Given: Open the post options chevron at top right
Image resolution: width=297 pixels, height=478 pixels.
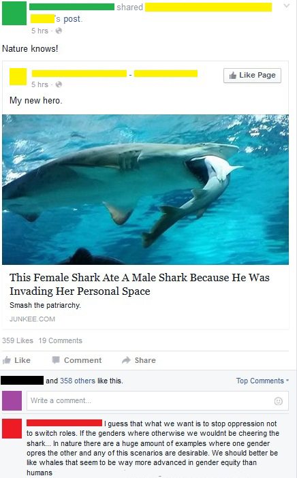Looking at the screenshot, I should point(286,5).
